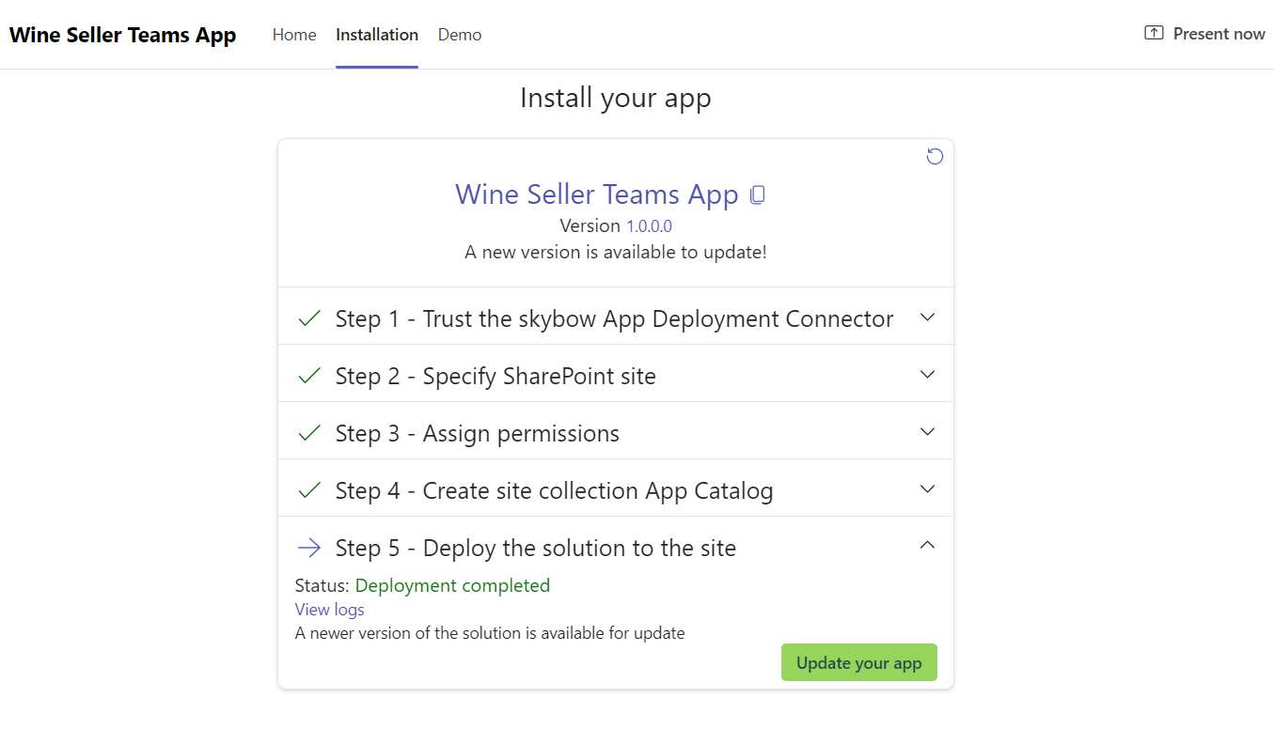Open the View logs link

pos(330,610)
